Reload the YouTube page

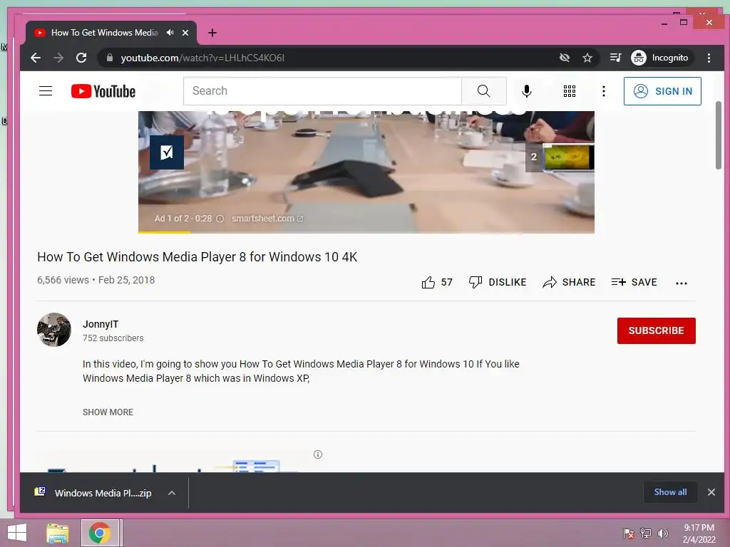[81, 58]
